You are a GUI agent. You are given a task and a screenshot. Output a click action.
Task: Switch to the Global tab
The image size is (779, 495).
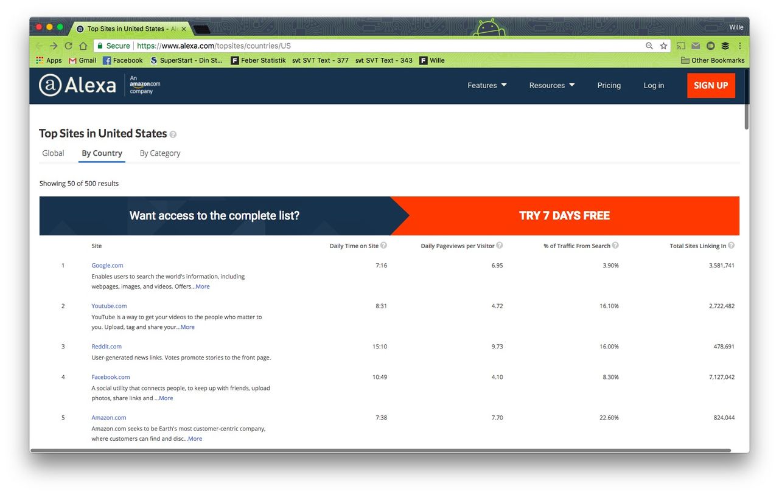click(x=53, y=153)
